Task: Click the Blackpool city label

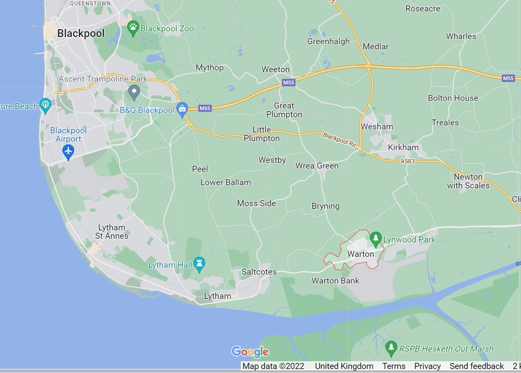Action: (x=81, y=33)
